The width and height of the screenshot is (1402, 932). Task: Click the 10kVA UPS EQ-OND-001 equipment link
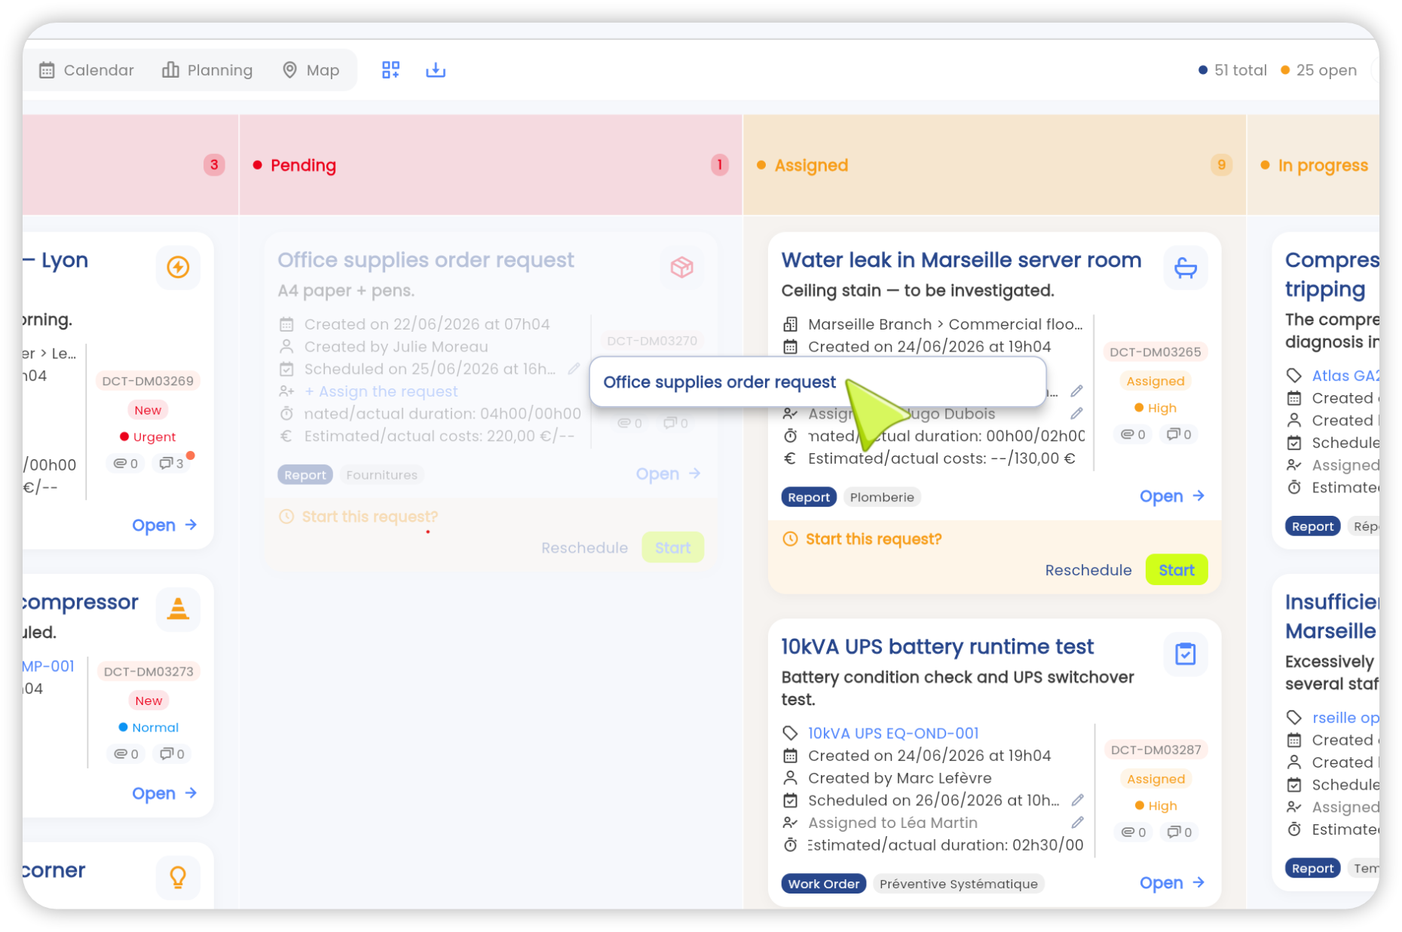893,733
